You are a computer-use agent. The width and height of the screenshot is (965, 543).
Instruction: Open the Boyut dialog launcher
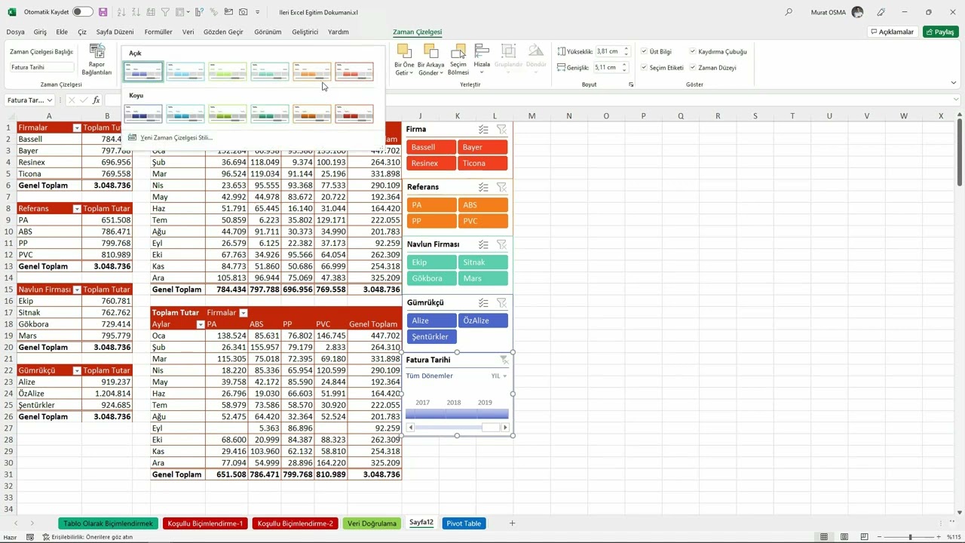[631, 84]
